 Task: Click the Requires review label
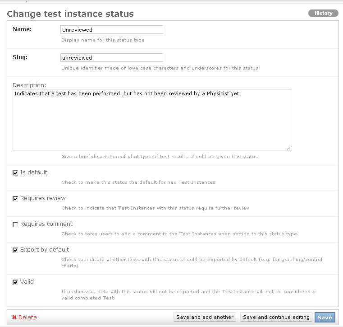click(43, 198)
